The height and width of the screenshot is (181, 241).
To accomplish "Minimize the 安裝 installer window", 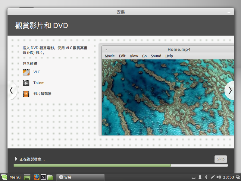I will [x=230, y=12].
